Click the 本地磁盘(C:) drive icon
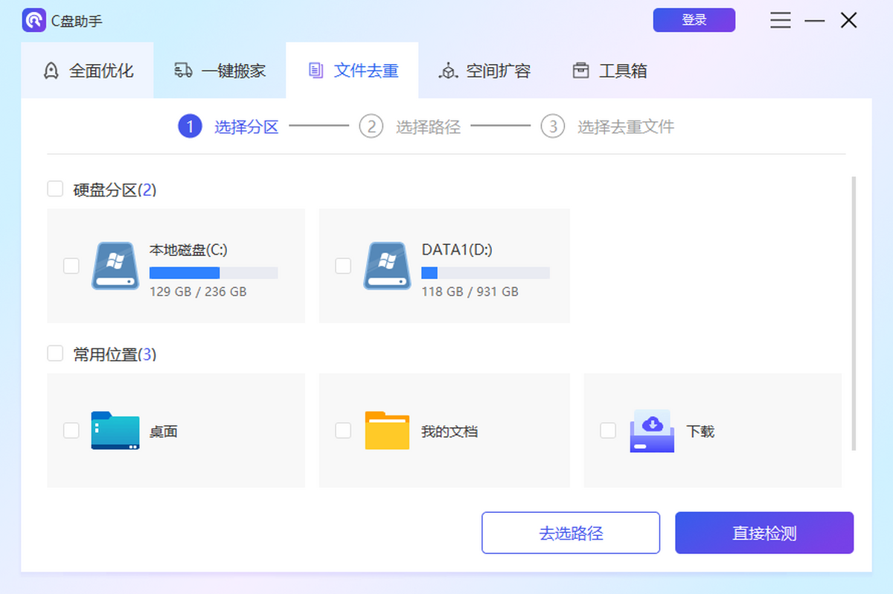This screenshot has width=893, height=594. click(x=115, y=266)
